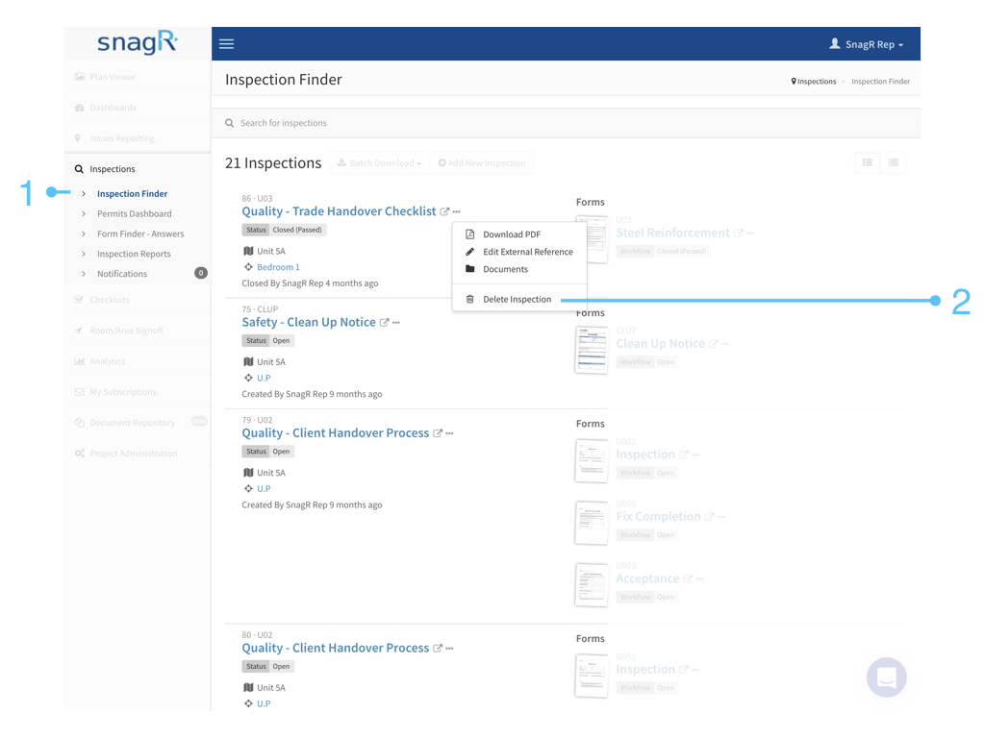985x738 pixels.
Task: Open Permits Dashboard submenu item
Action: click(135, 213)
